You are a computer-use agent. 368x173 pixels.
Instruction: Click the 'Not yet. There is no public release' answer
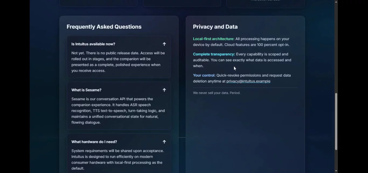click(x=118, y=62)
